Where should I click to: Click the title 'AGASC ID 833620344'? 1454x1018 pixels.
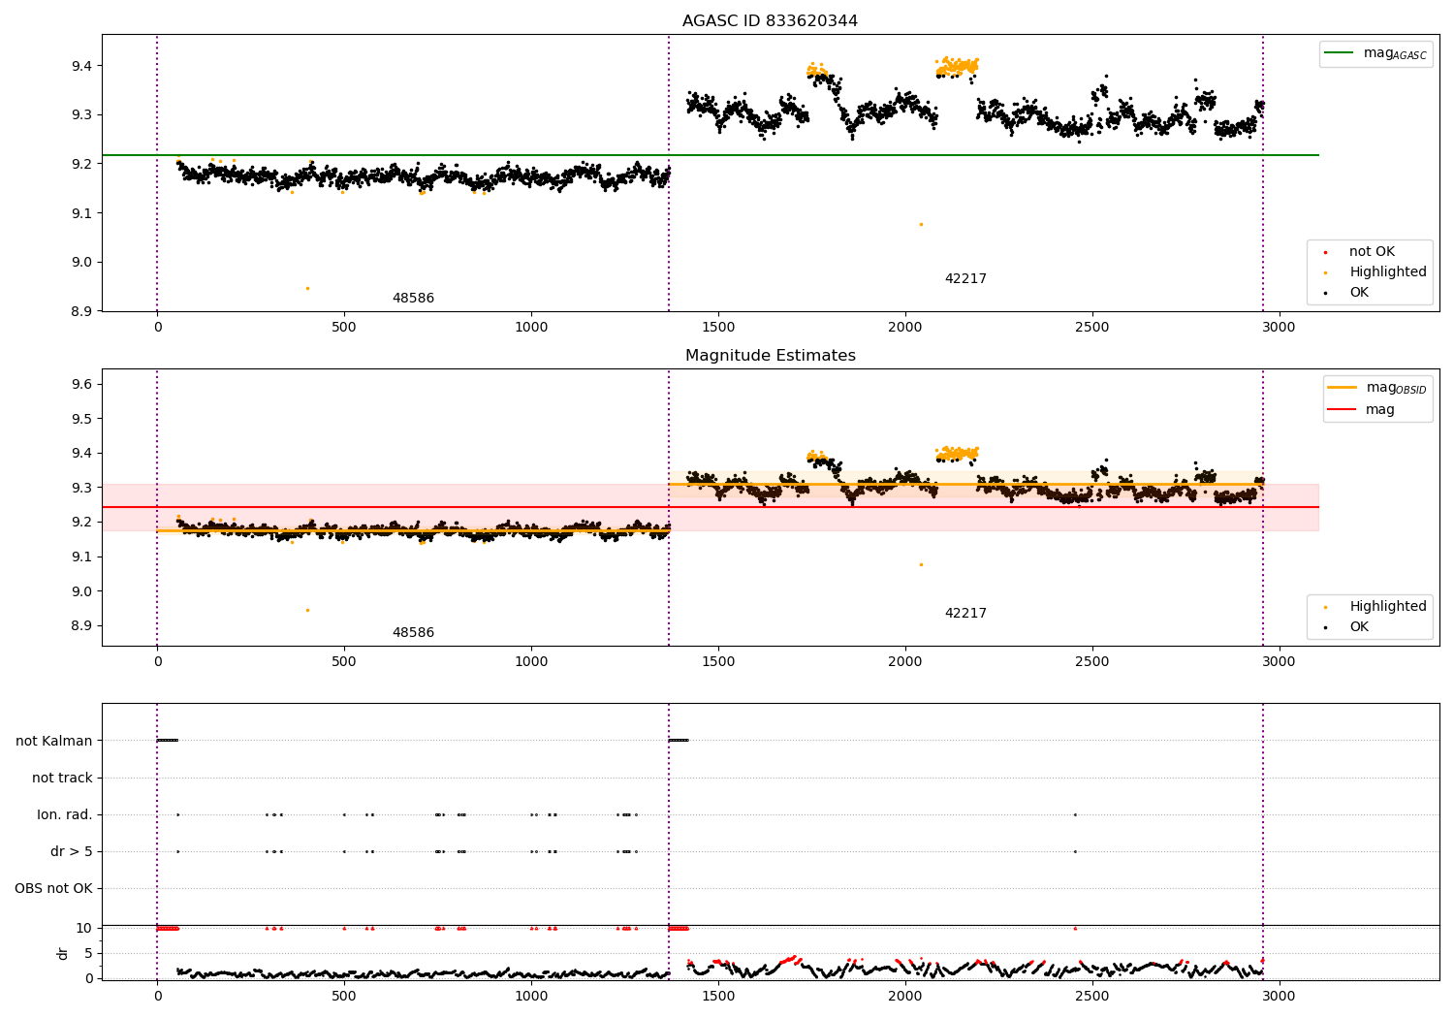[x=770, y=21]
